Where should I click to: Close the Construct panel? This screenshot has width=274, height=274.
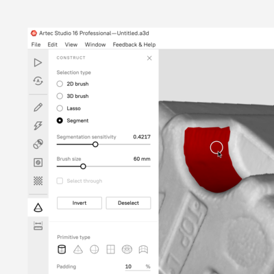149,58
